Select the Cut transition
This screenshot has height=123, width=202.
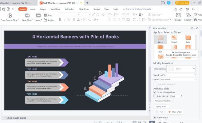pyautogui.click(x=160, y=49)
